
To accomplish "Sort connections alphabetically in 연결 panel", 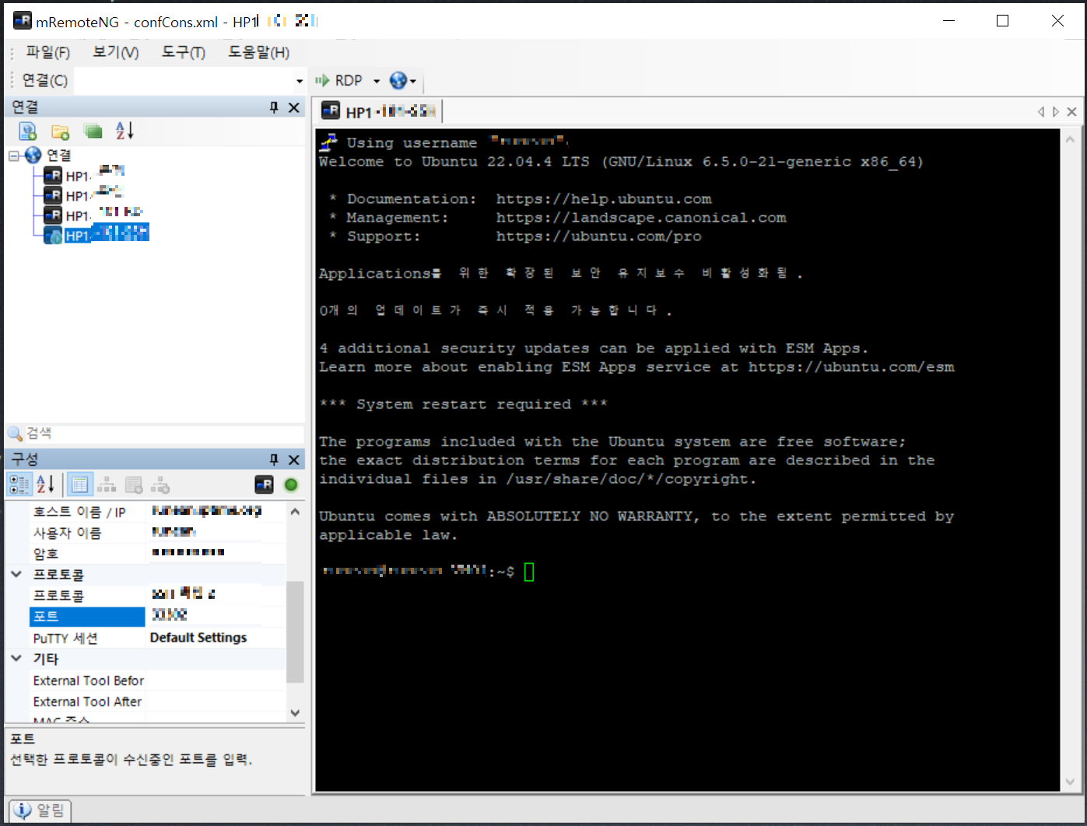I will 124,131.
